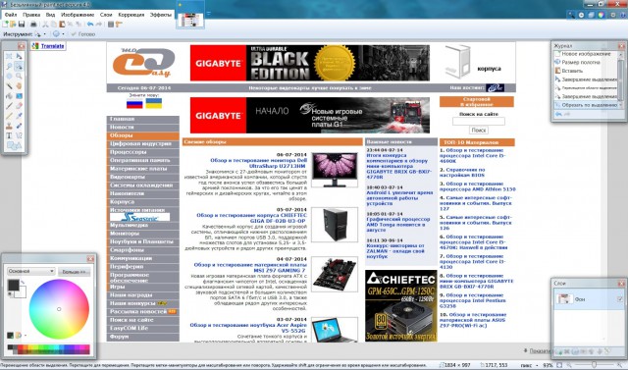Click the Save floppy disk icon
Viewport: 628px width, 370px height.
[22, 25]
